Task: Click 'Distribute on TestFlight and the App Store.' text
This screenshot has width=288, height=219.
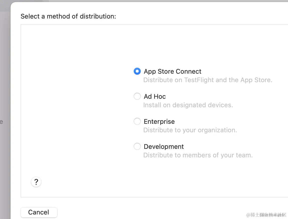Action: (208, 80)
